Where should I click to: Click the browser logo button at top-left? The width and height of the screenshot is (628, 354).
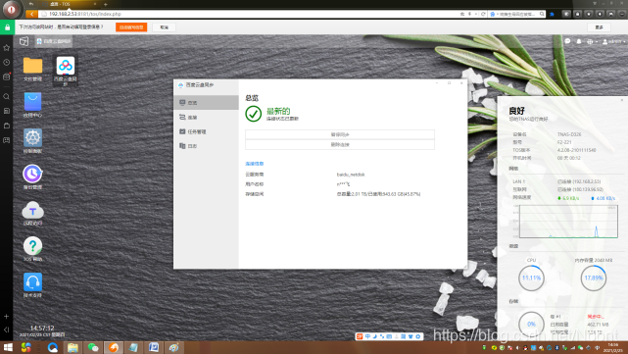(11, 9)
